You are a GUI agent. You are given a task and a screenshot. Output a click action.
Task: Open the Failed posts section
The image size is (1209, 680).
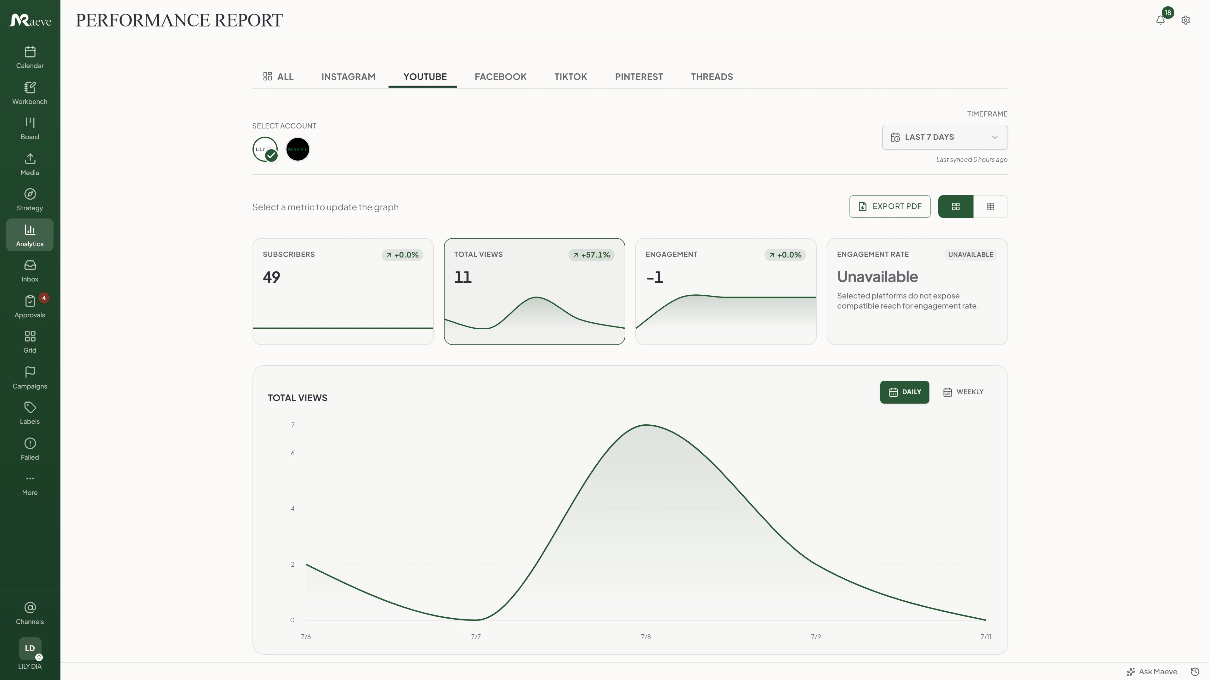pos(30,449)
